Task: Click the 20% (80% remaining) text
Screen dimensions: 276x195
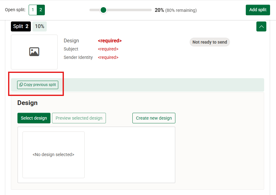Action: 176,10
